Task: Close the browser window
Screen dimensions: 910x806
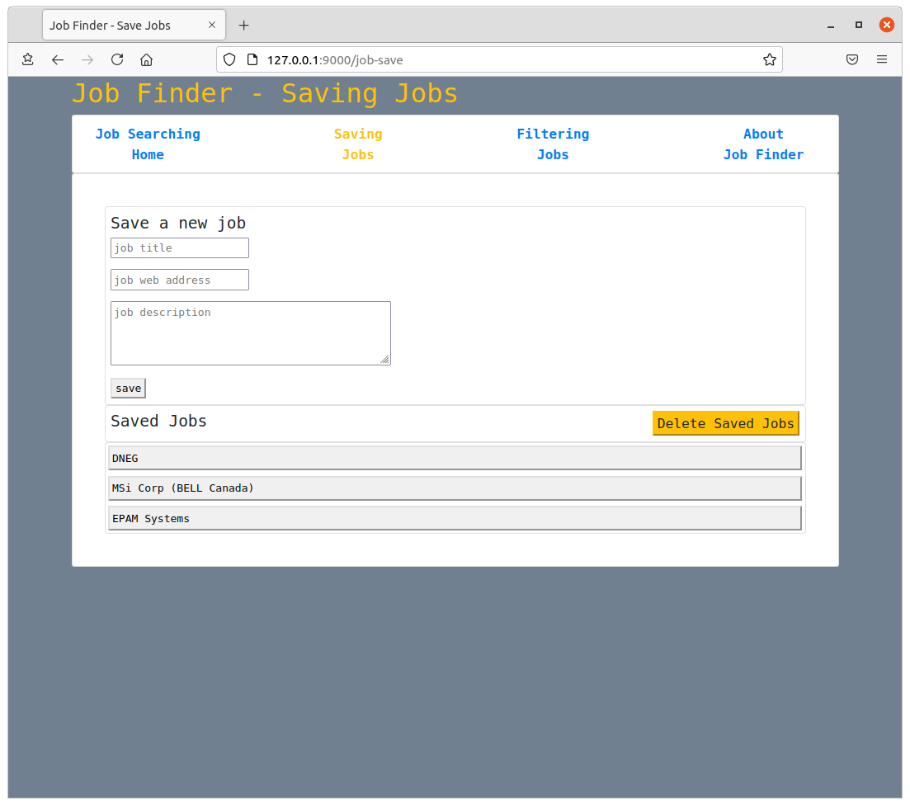Action: (886, 25)
